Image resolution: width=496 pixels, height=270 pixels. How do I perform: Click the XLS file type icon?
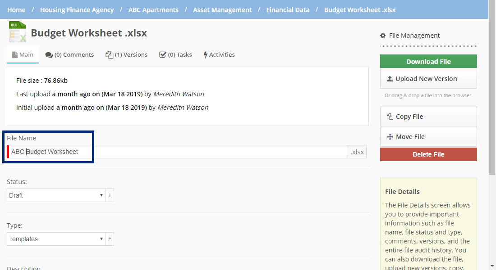point(18,31)
